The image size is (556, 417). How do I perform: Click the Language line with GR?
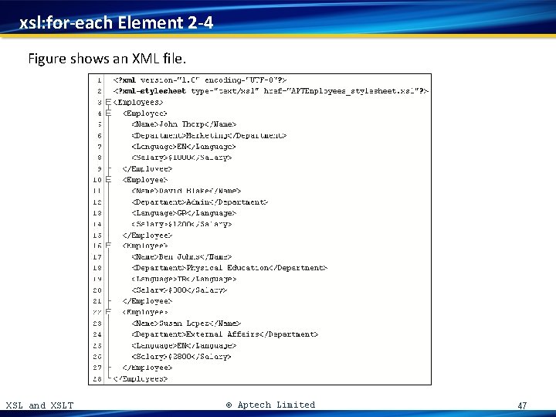point(184,213)
